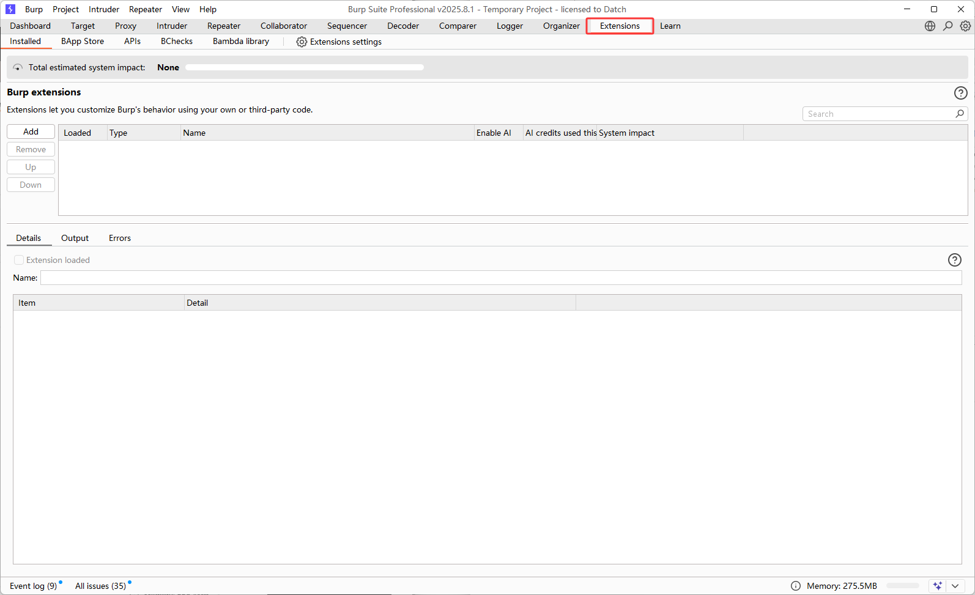Sort by System impact column header
The width and height of the screenshot is (975, 595).
670,133
